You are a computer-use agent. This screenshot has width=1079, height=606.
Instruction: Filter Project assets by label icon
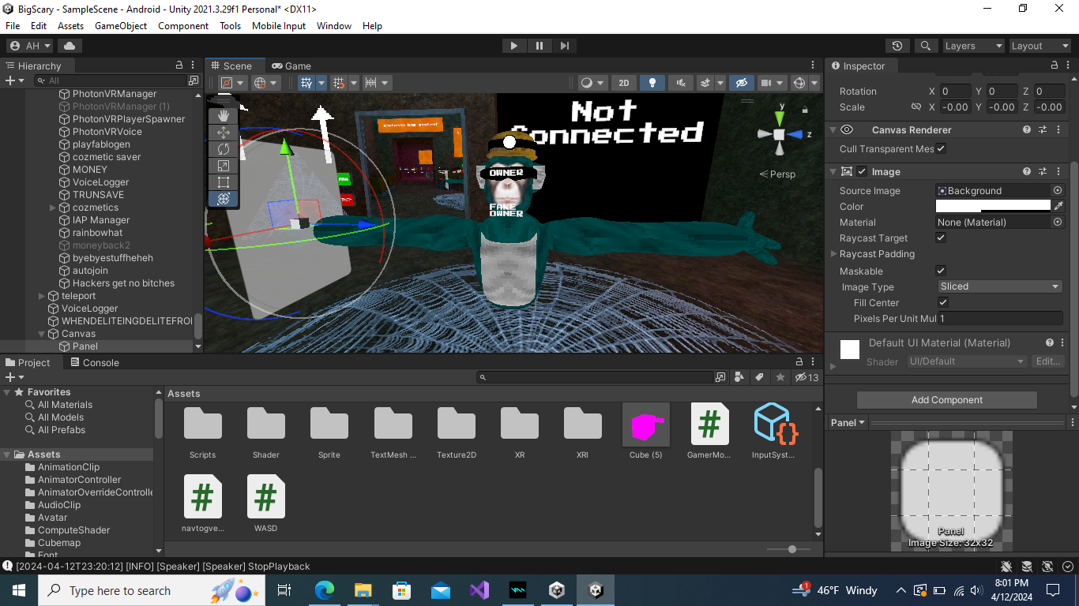point(759,377)
